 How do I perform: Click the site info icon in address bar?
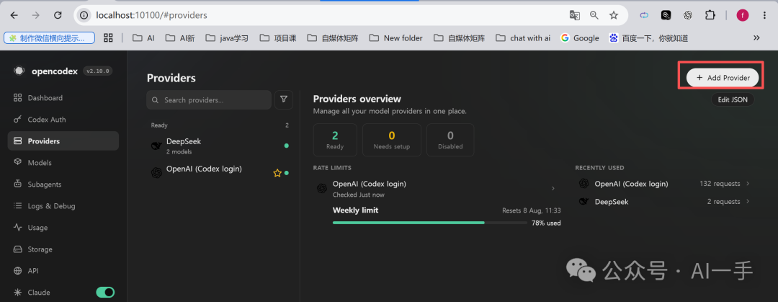coord(84,15)
